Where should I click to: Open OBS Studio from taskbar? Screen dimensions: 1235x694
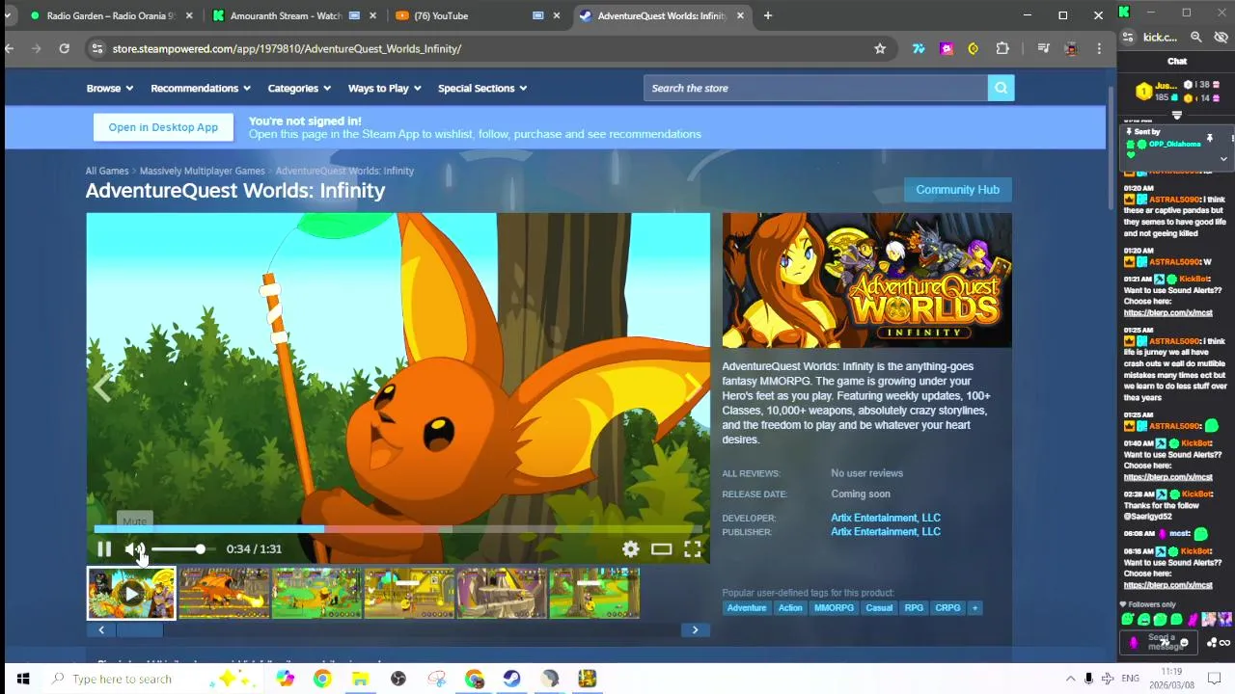[398, 679]
